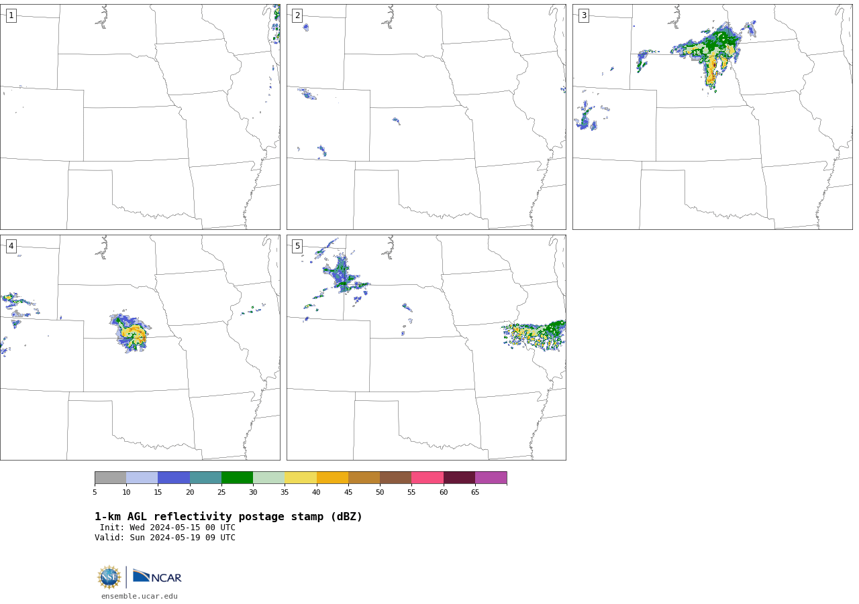This screenshot has height=604, width=859.
Task: Open ensemble member 5 reflectivity map
Action: click(426, 347)
